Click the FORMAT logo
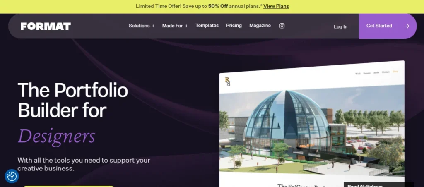This screenshot has height=187, width=424. tap(46, 26)
